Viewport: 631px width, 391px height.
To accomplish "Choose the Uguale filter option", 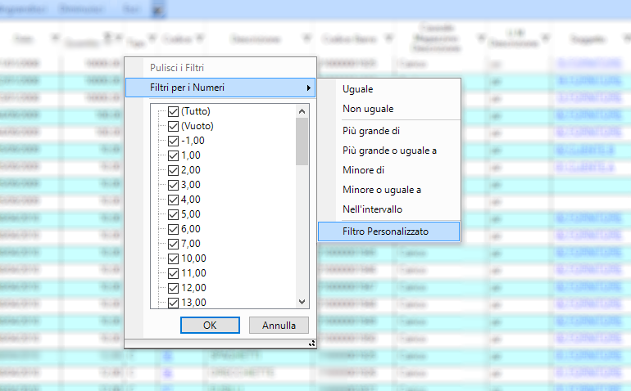I will pyautogui.click(x=357, y=88).
